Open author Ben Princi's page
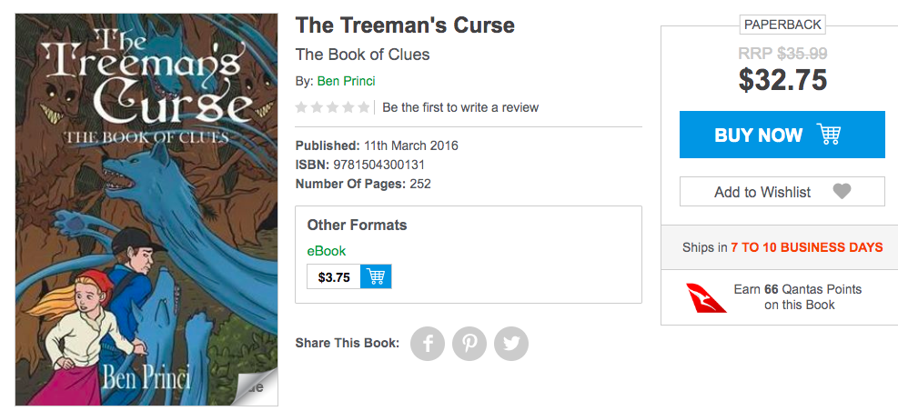The image size is (898, 411). point(346,81)
